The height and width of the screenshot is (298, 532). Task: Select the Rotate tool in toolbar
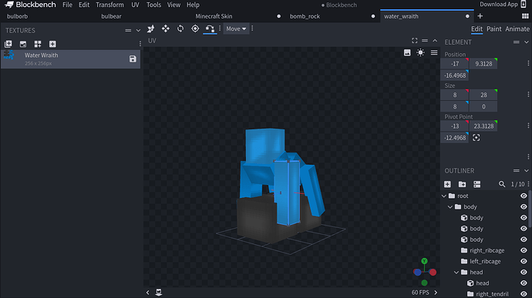point(180,28)
